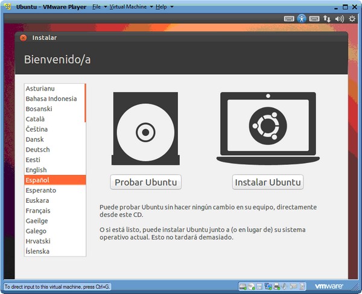The image size is (362, 294).
Task: Select Français language
Action: tap(54, 211)
